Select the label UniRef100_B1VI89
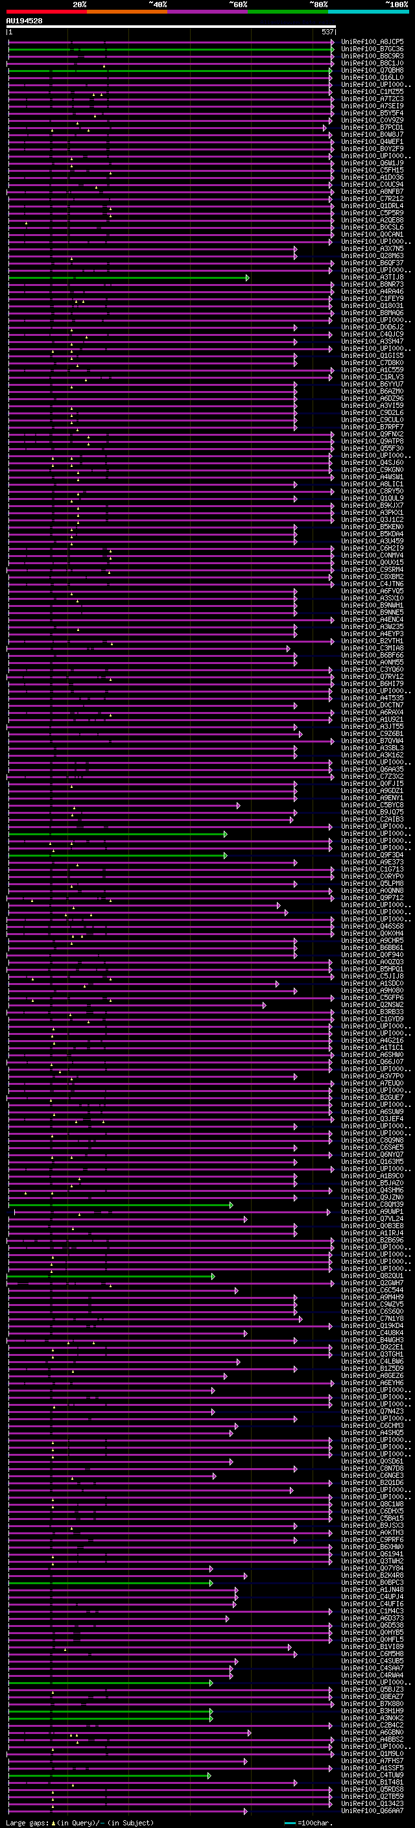This screenshot has height=1828, width=415. point(372,1647)
